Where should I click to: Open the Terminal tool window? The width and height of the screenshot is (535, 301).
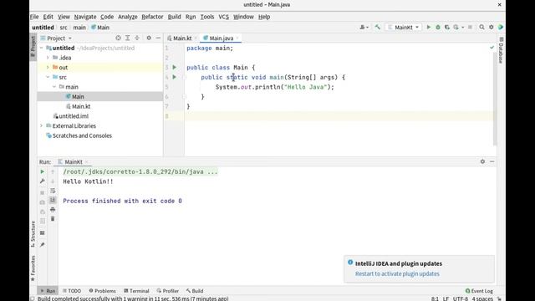136,291
